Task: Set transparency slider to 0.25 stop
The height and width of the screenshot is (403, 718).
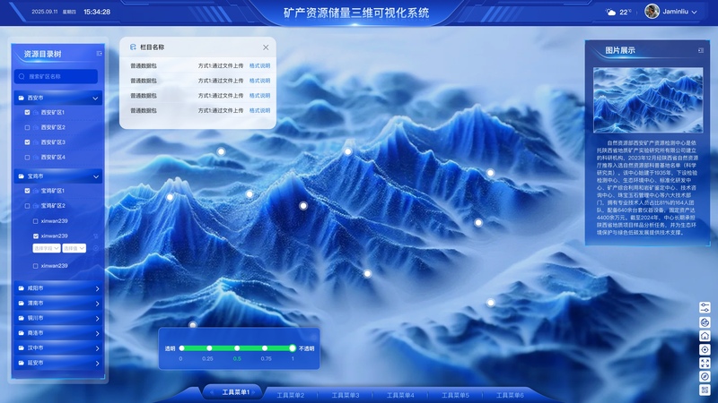Action: point(209,348)
